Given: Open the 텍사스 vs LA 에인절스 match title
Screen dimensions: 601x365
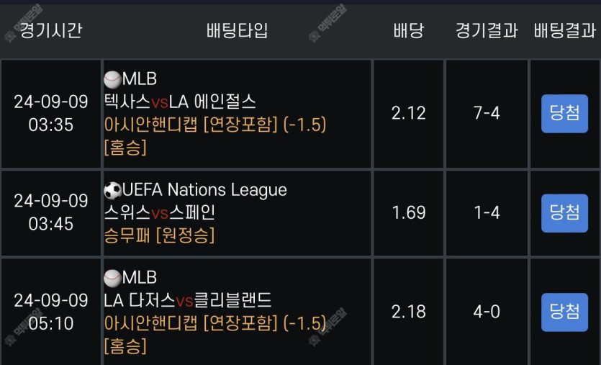Looking at the screenshot, I should (180, 102).
